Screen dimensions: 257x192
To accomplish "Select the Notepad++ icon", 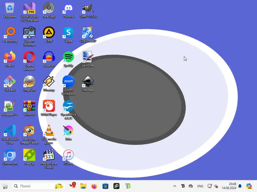I will tap(10, 108).
